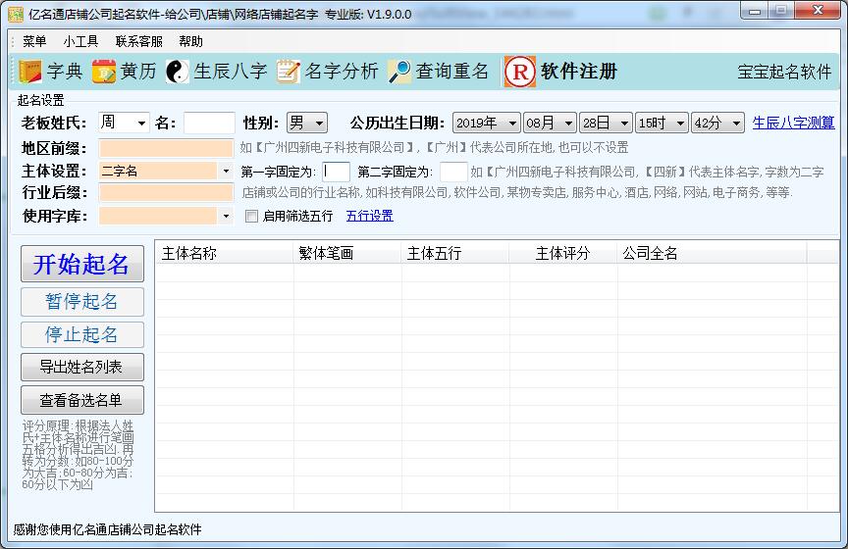This screenshot has height=549, width=848.
Task: Follow the 生辰八字测算 link
Action: [x=793, y=123]
